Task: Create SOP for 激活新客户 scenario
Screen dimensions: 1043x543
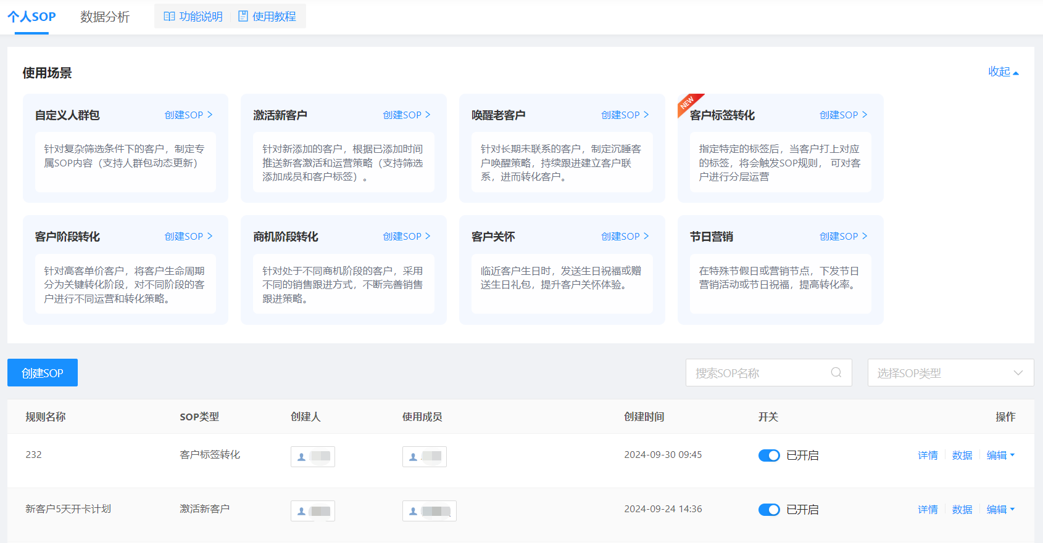Action: pyautogui.click(x=407, y=115)
